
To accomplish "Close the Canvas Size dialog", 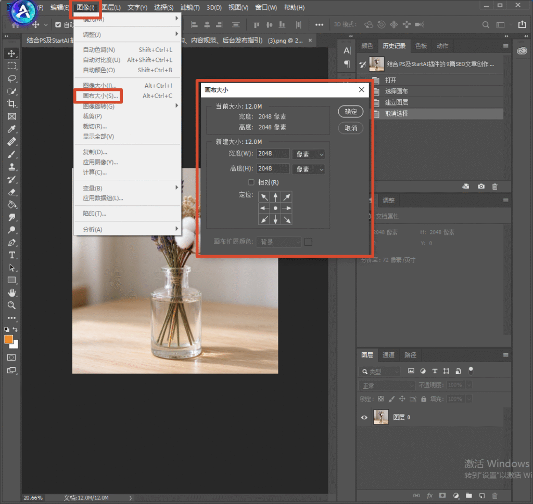I will tap(361, 89).
